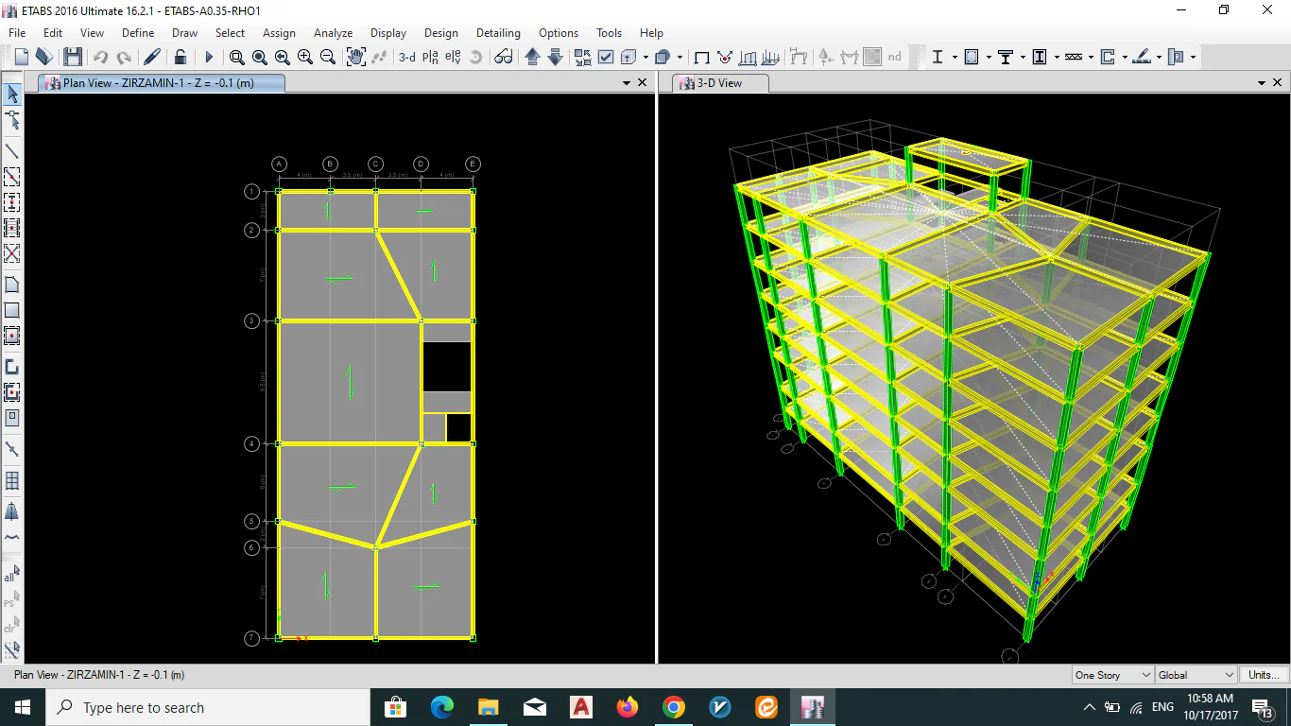Click the Run Analysis play icon
This screenshot has height=726, width=1291.
[x=209, y=58]
